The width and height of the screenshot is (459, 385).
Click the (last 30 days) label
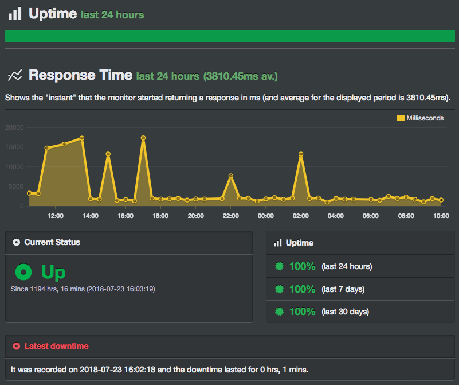(x=345, y=312)
